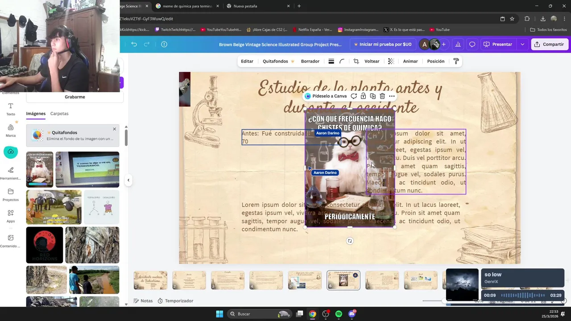Open more options three dots menu

tap(392, 96)
